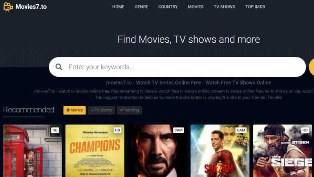Click the HD badge on phone booth poster
This screenshot has width=314, height=177.
click(55, 130)
